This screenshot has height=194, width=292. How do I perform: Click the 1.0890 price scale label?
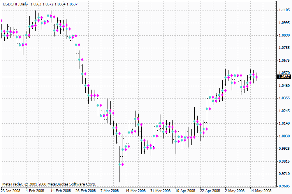[x=283, y=35]
